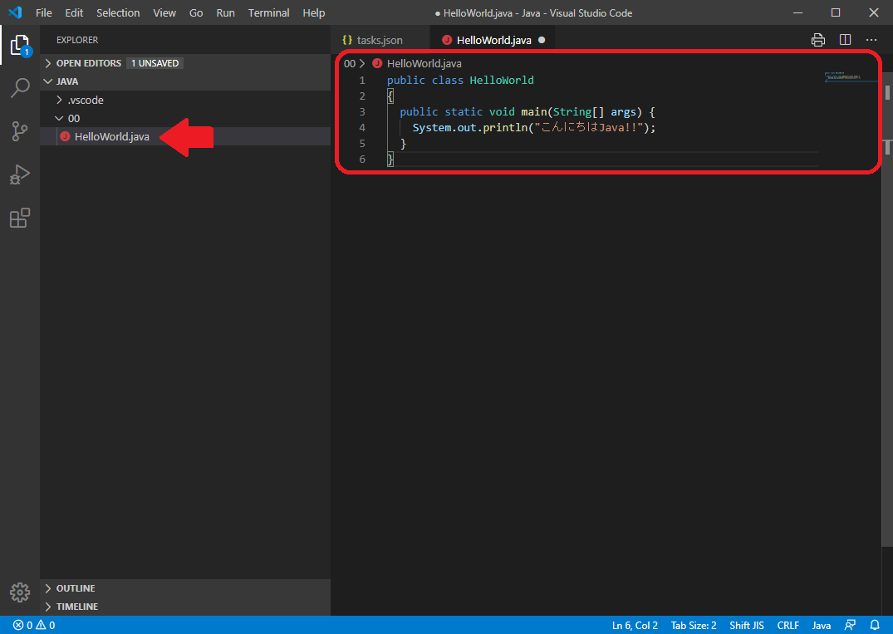Open the View menu
Viewport: 893px width, 634px height.
[164, 12]
